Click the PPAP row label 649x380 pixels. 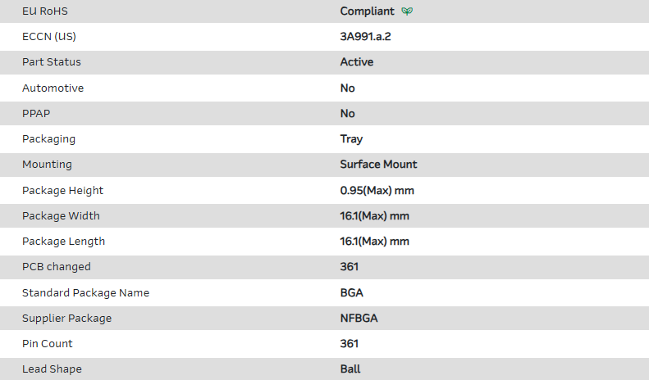pyautogui.click(x=36, y=113)
